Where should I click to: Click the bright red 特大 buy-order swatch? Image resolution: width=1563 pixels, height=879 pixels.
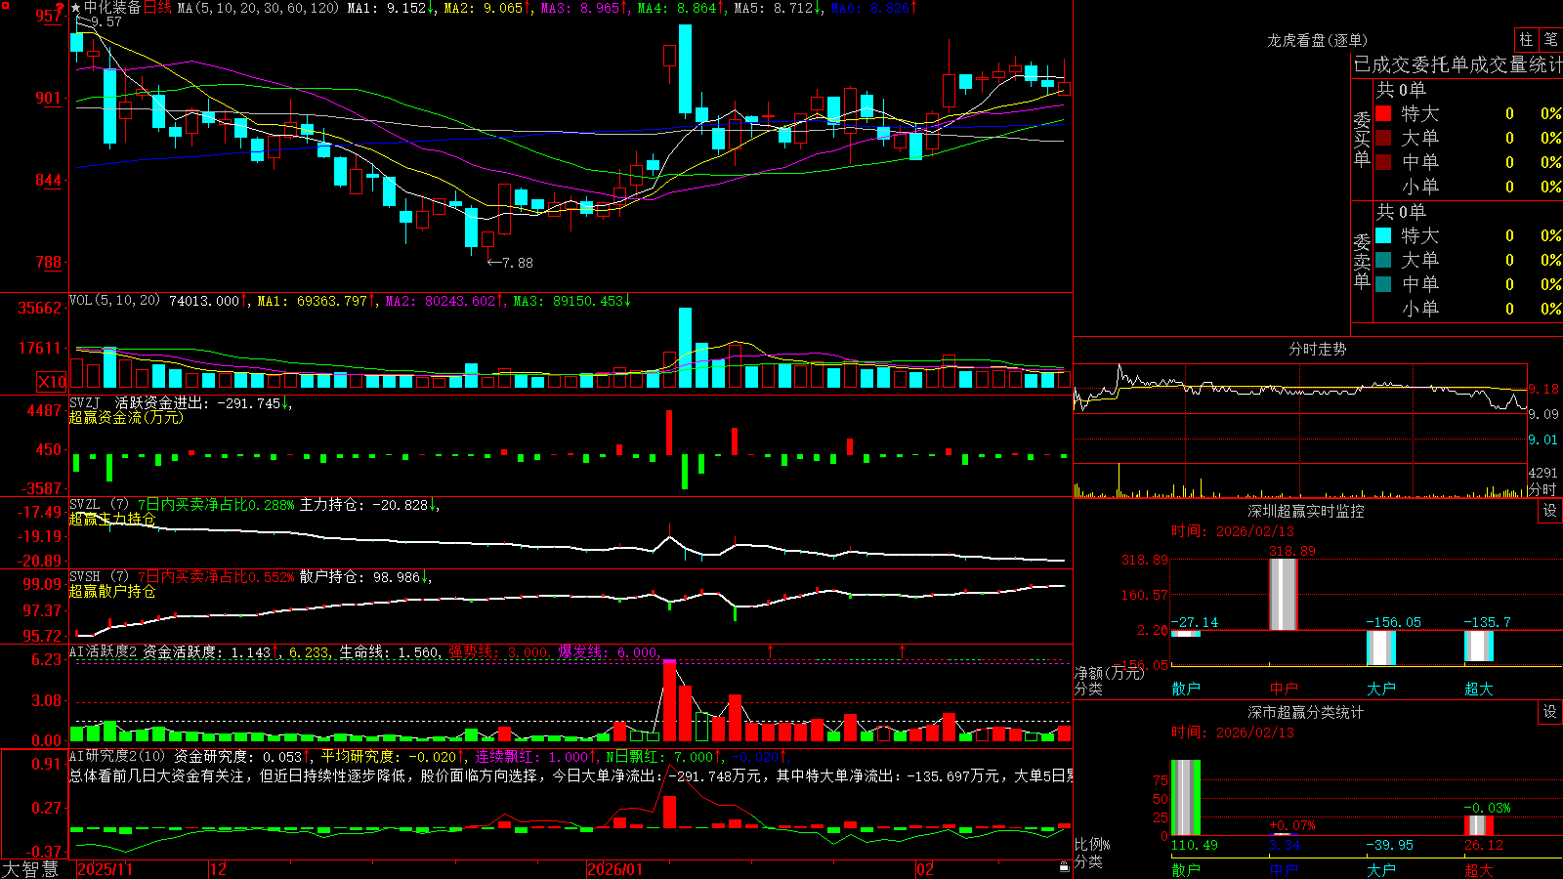click(1383, 113)
